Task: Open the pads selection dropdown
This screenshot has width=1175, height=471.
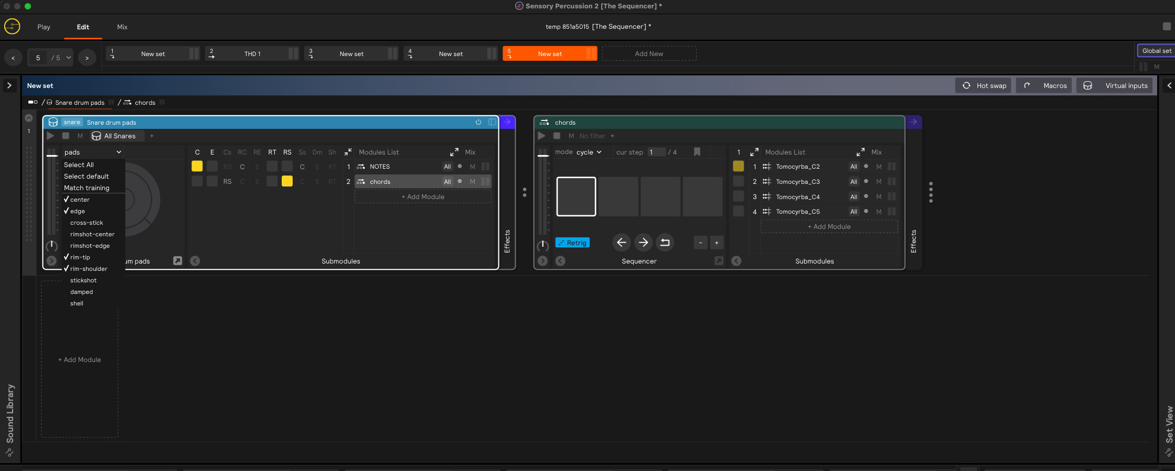Action: coord(92,152)
